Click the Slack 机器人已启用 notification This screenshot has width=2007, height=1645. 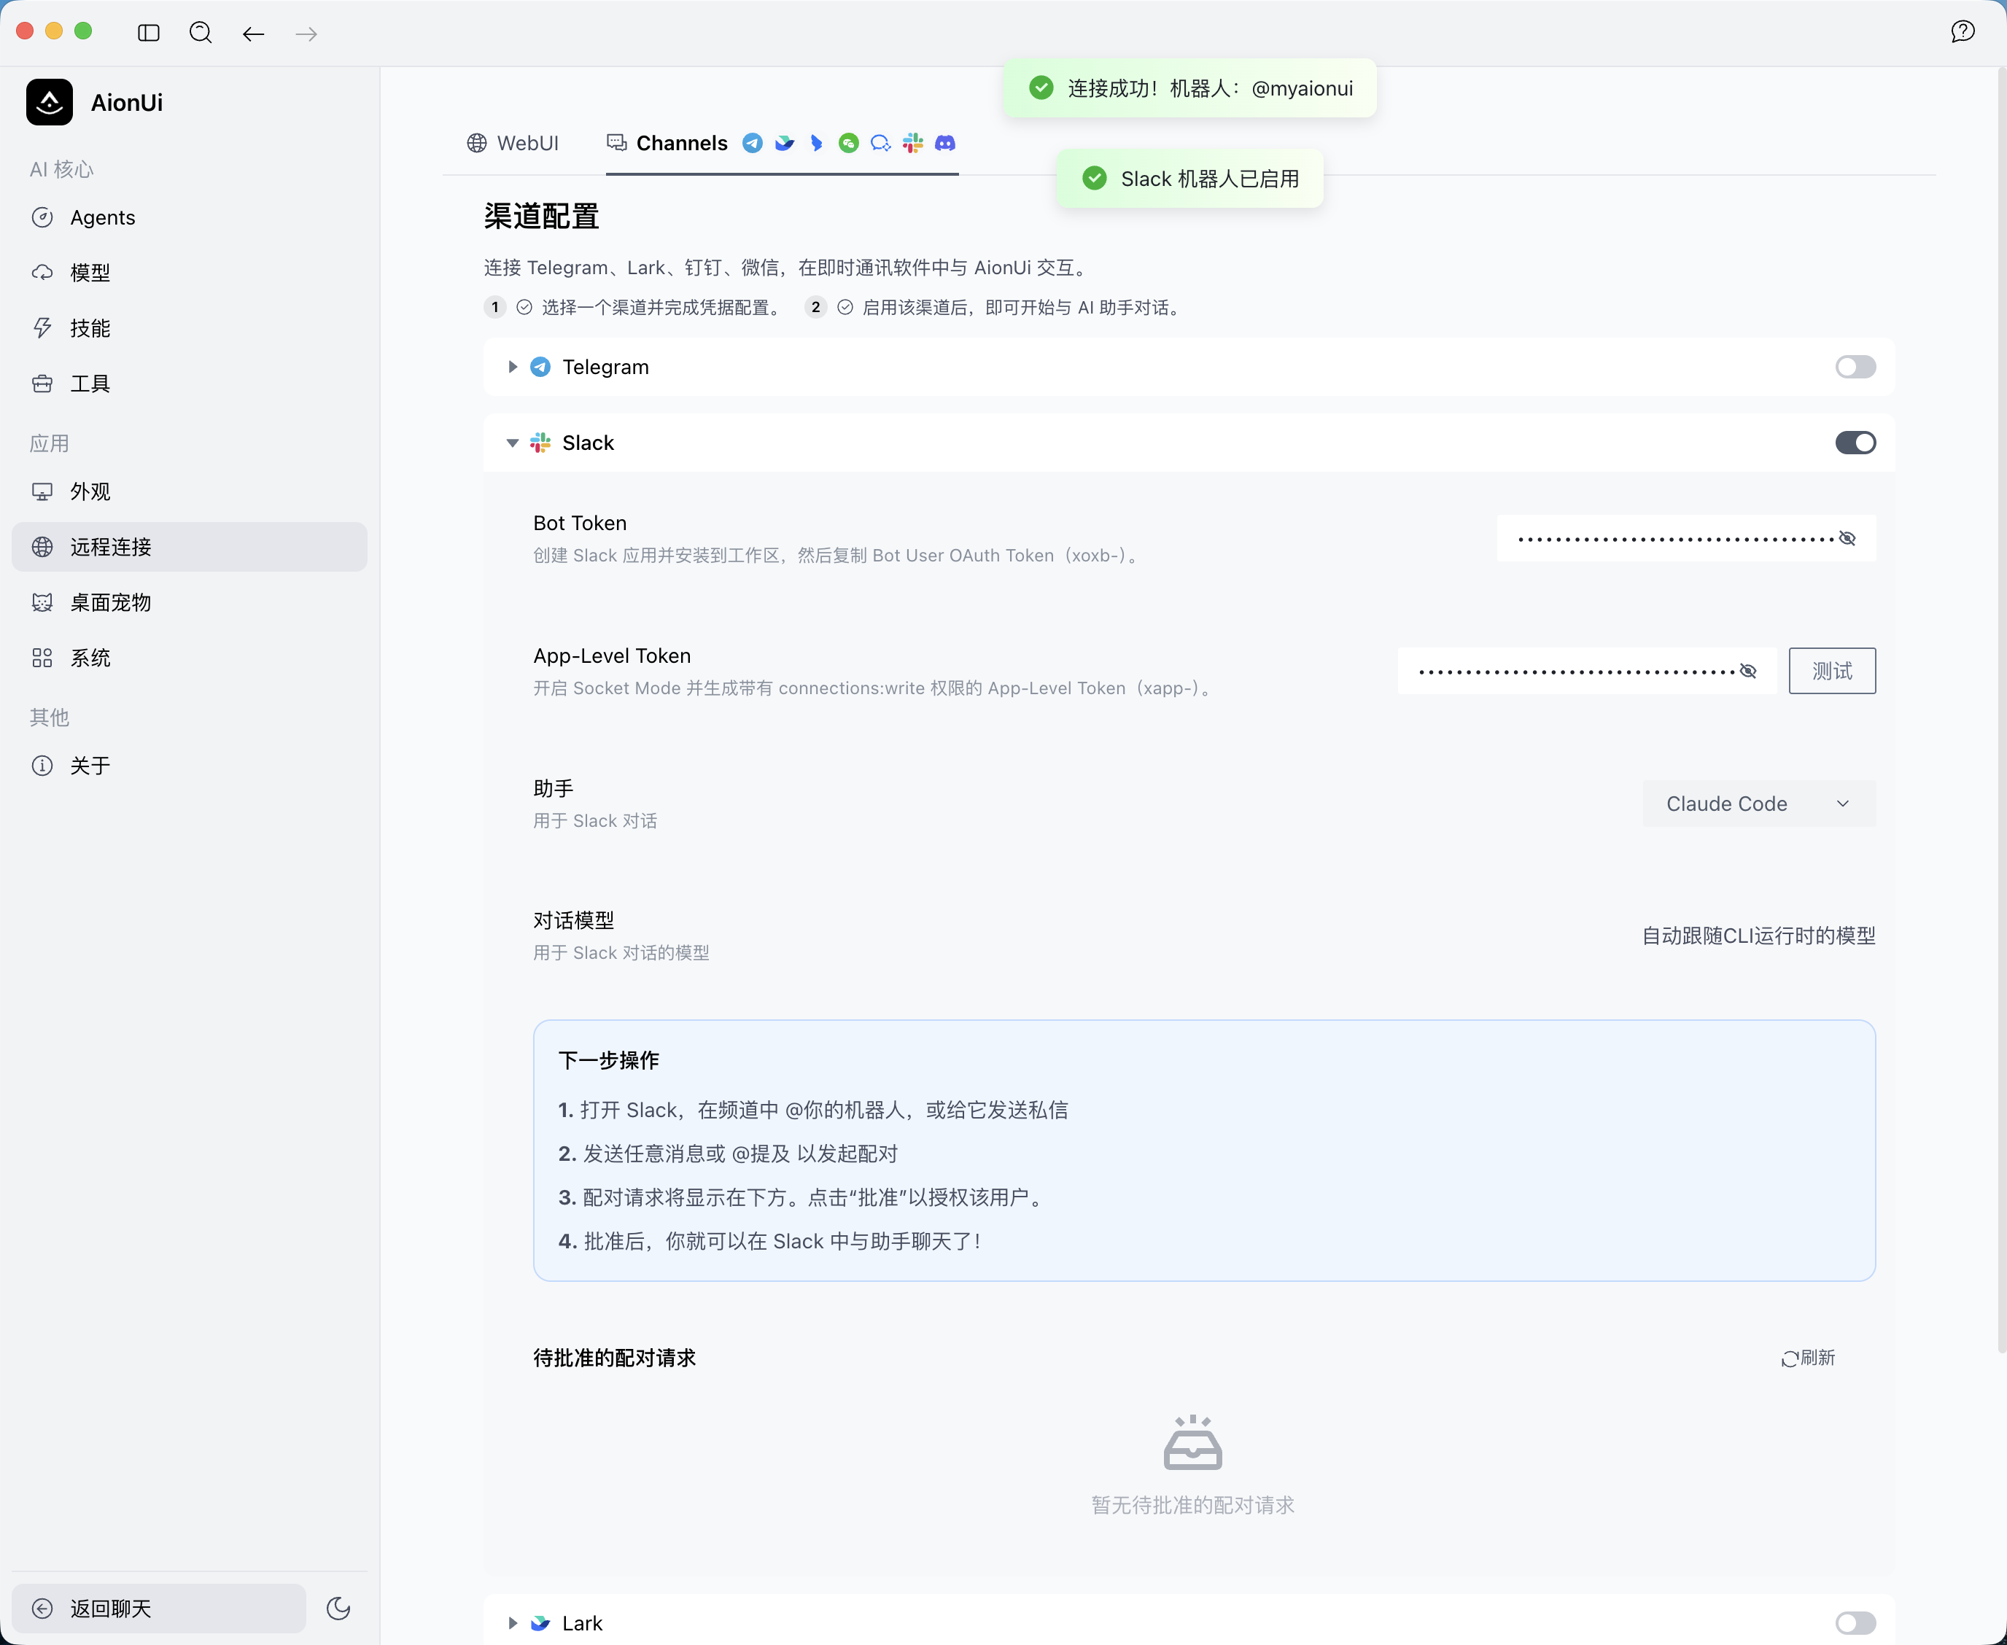click(x=1189, y=178)
